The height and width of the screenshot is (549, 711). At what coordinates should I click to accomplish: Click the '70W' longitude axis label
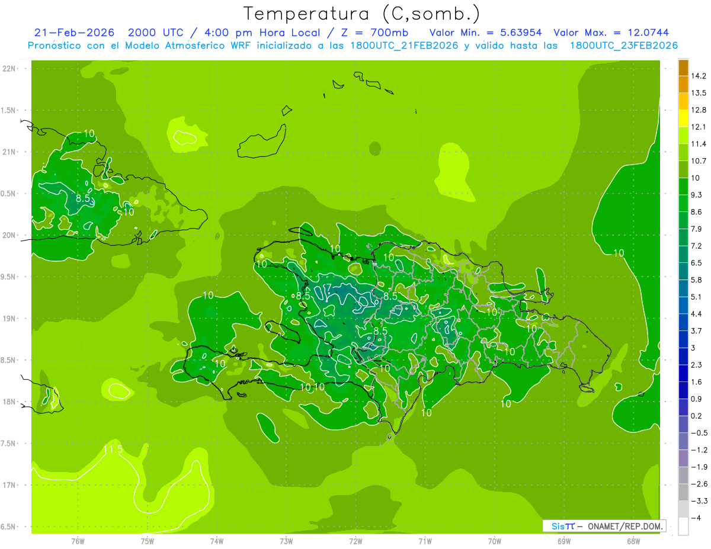click(x=495, y=541)
